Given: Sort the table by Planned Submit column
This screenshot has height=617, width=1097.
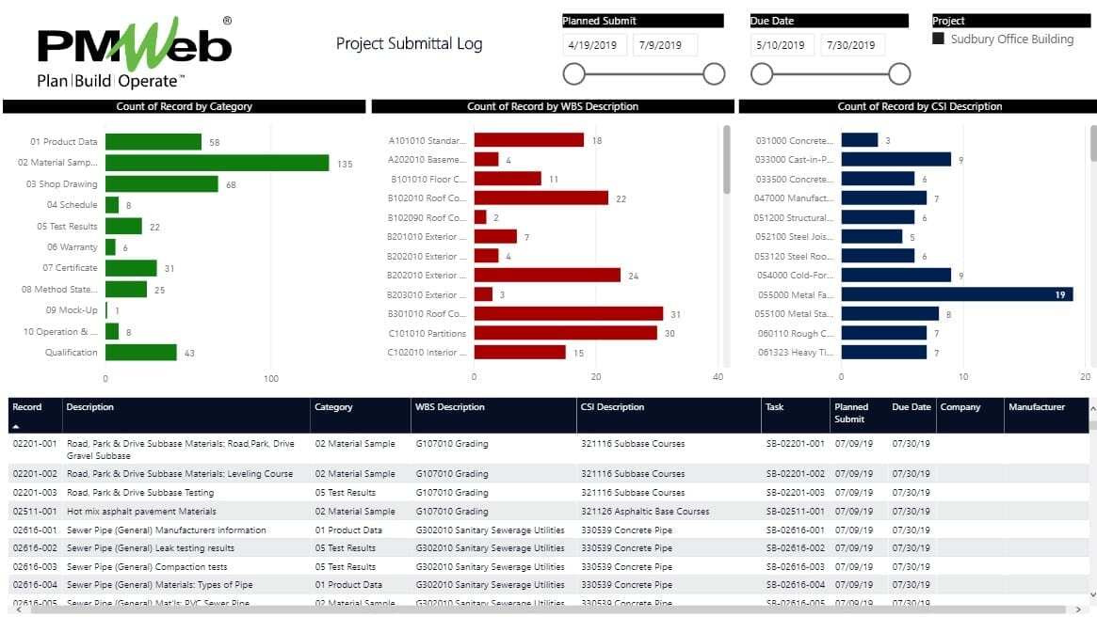Looking at the screenshot, I should click(x=852, y=412).
